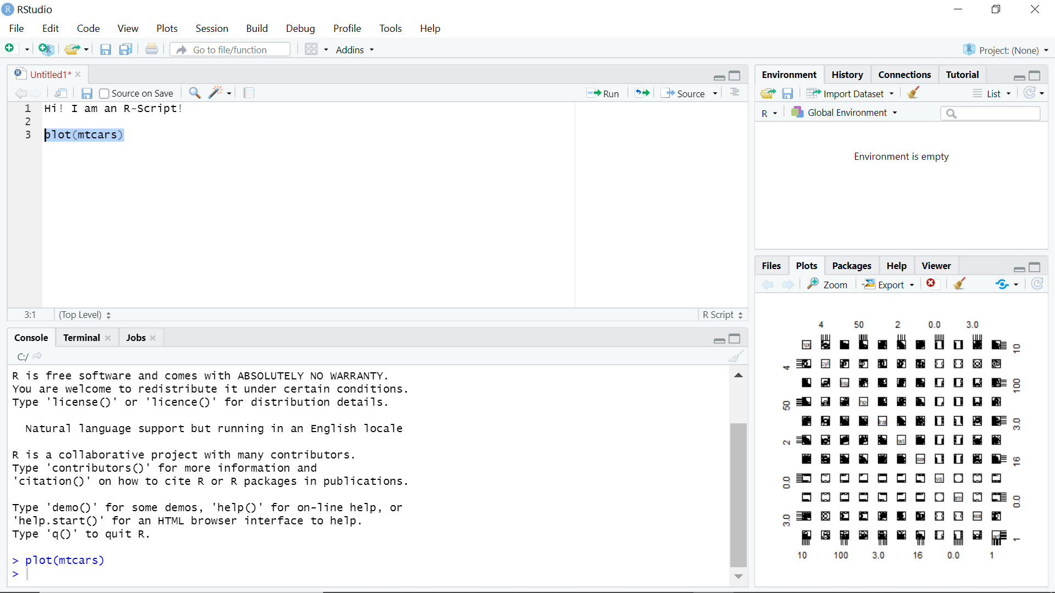Open R language selector dropdown
The width and height of the screenshot is (1055, 593).
click(769, 113)
